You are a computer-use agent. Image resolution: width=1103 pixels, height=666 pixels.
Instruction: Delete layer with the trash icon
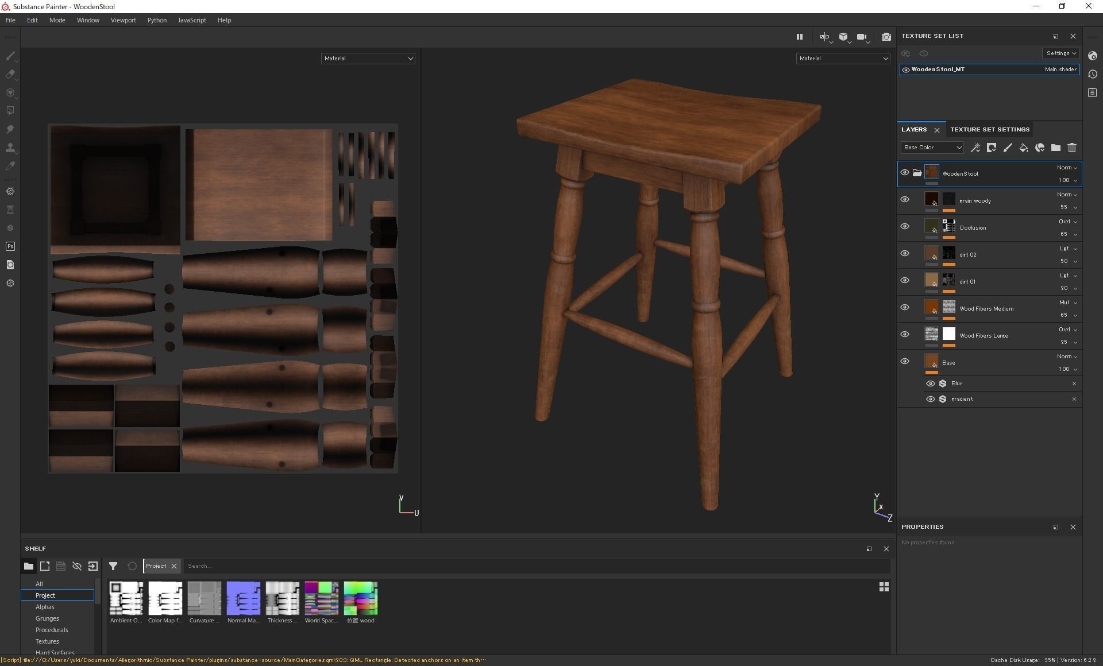pyautogui.click(x=1072, y=148)
